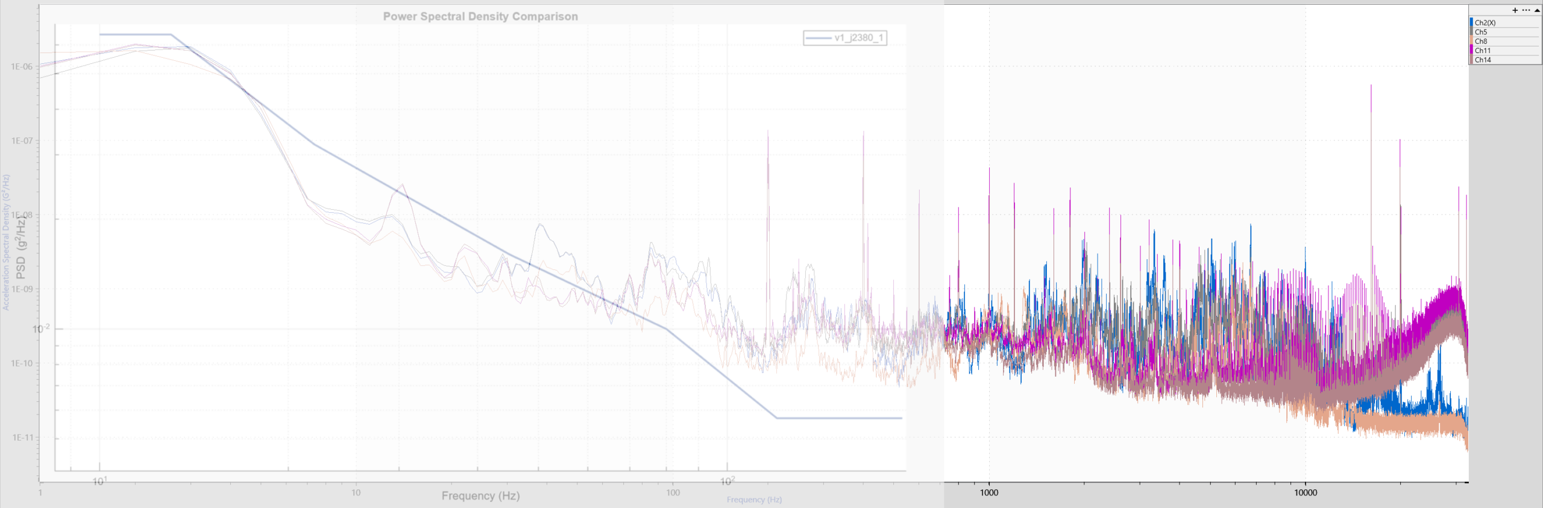The width and height of the screenshot is (1543, 508).
Task: Select the Ch5 legend entry
Action: 1481,32
